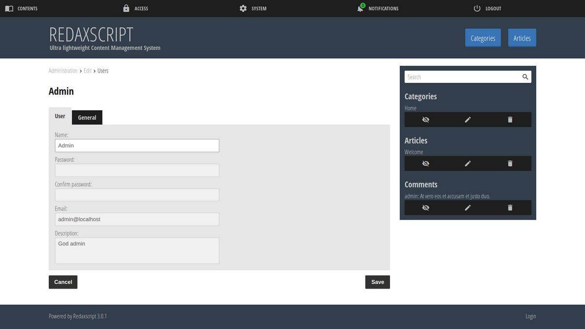Delete the admin comment trash icon
Image resolution: width=585 pixels, height=329 pixels.
click(x=510, y=208)
